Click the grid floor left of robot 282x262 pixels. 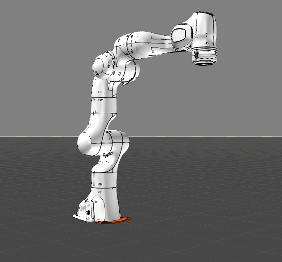pyautogui.click(x=36, y=188)
